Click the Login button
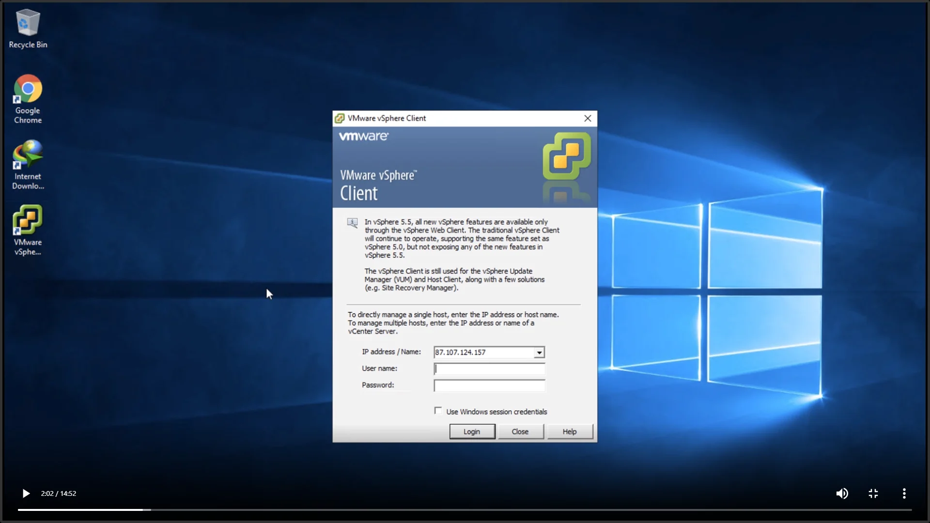Image resolution: width=930 pixels, height=523 pixels. [x=472, y=431]
